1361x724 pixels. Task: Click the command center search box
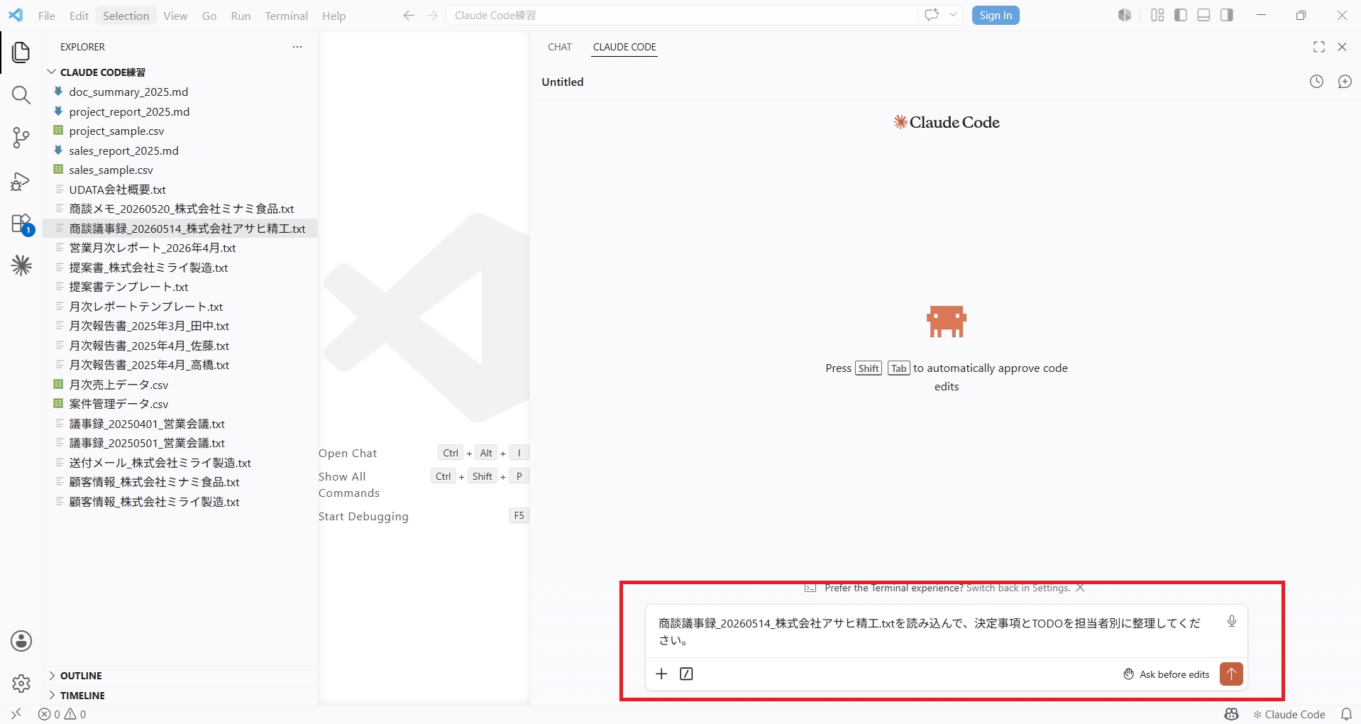coord(681,15)
